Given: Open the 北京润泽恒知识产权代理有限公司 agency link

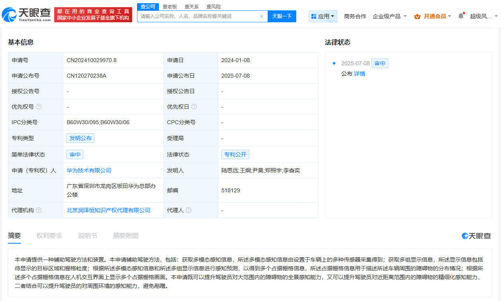Looking at the screenshot, I should 108,210.
